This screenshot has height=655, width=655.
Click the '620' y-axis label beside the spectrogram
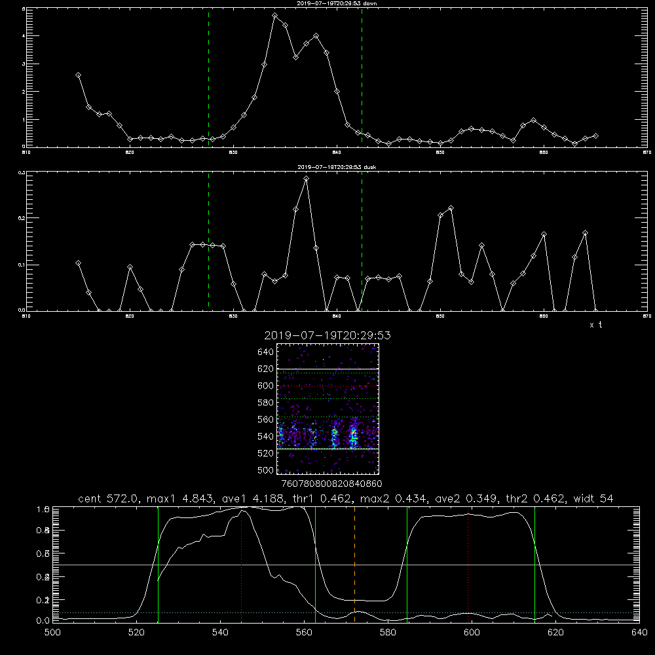click(x=266, y=369)
